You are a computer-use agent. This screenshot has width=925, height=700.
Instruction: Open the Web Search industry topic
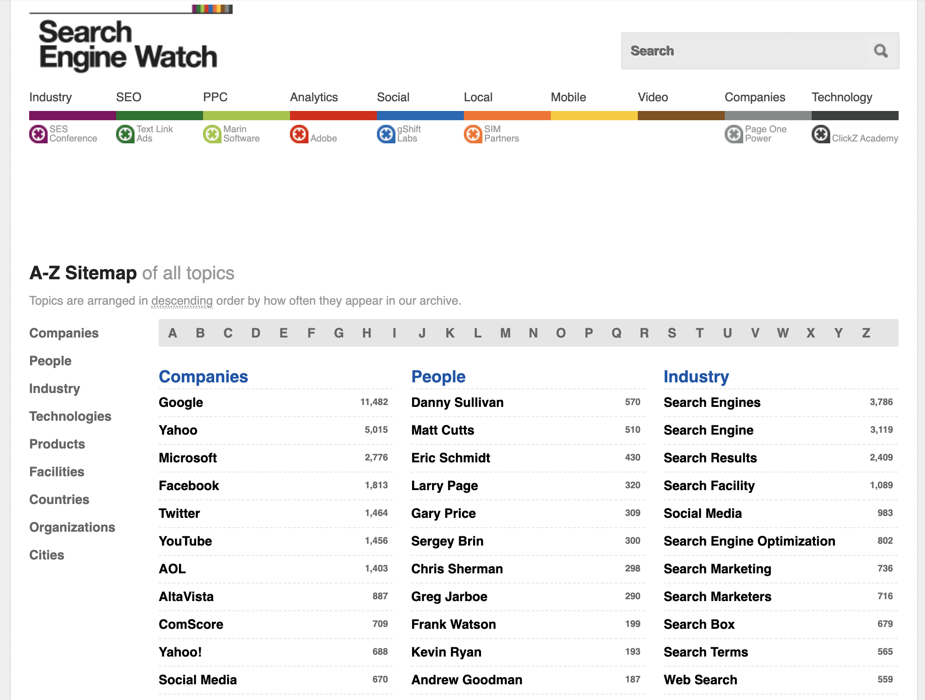[x=700, y=680]
